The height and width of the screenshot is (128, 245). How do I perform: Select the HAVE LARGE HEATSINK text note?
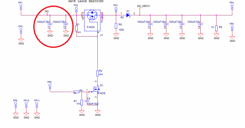[86, 1]
